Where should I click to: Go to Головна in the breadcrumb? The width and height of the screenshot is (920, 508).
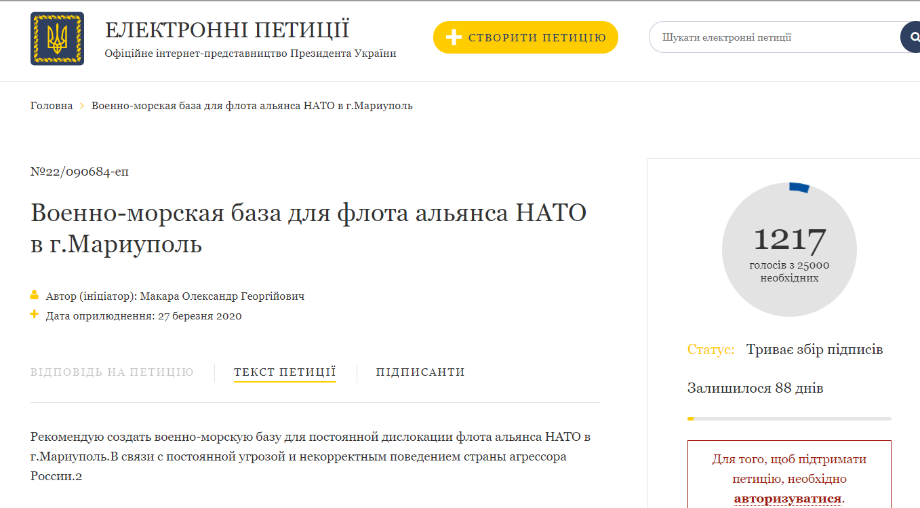pyautogui.click(x=52, y=106)
